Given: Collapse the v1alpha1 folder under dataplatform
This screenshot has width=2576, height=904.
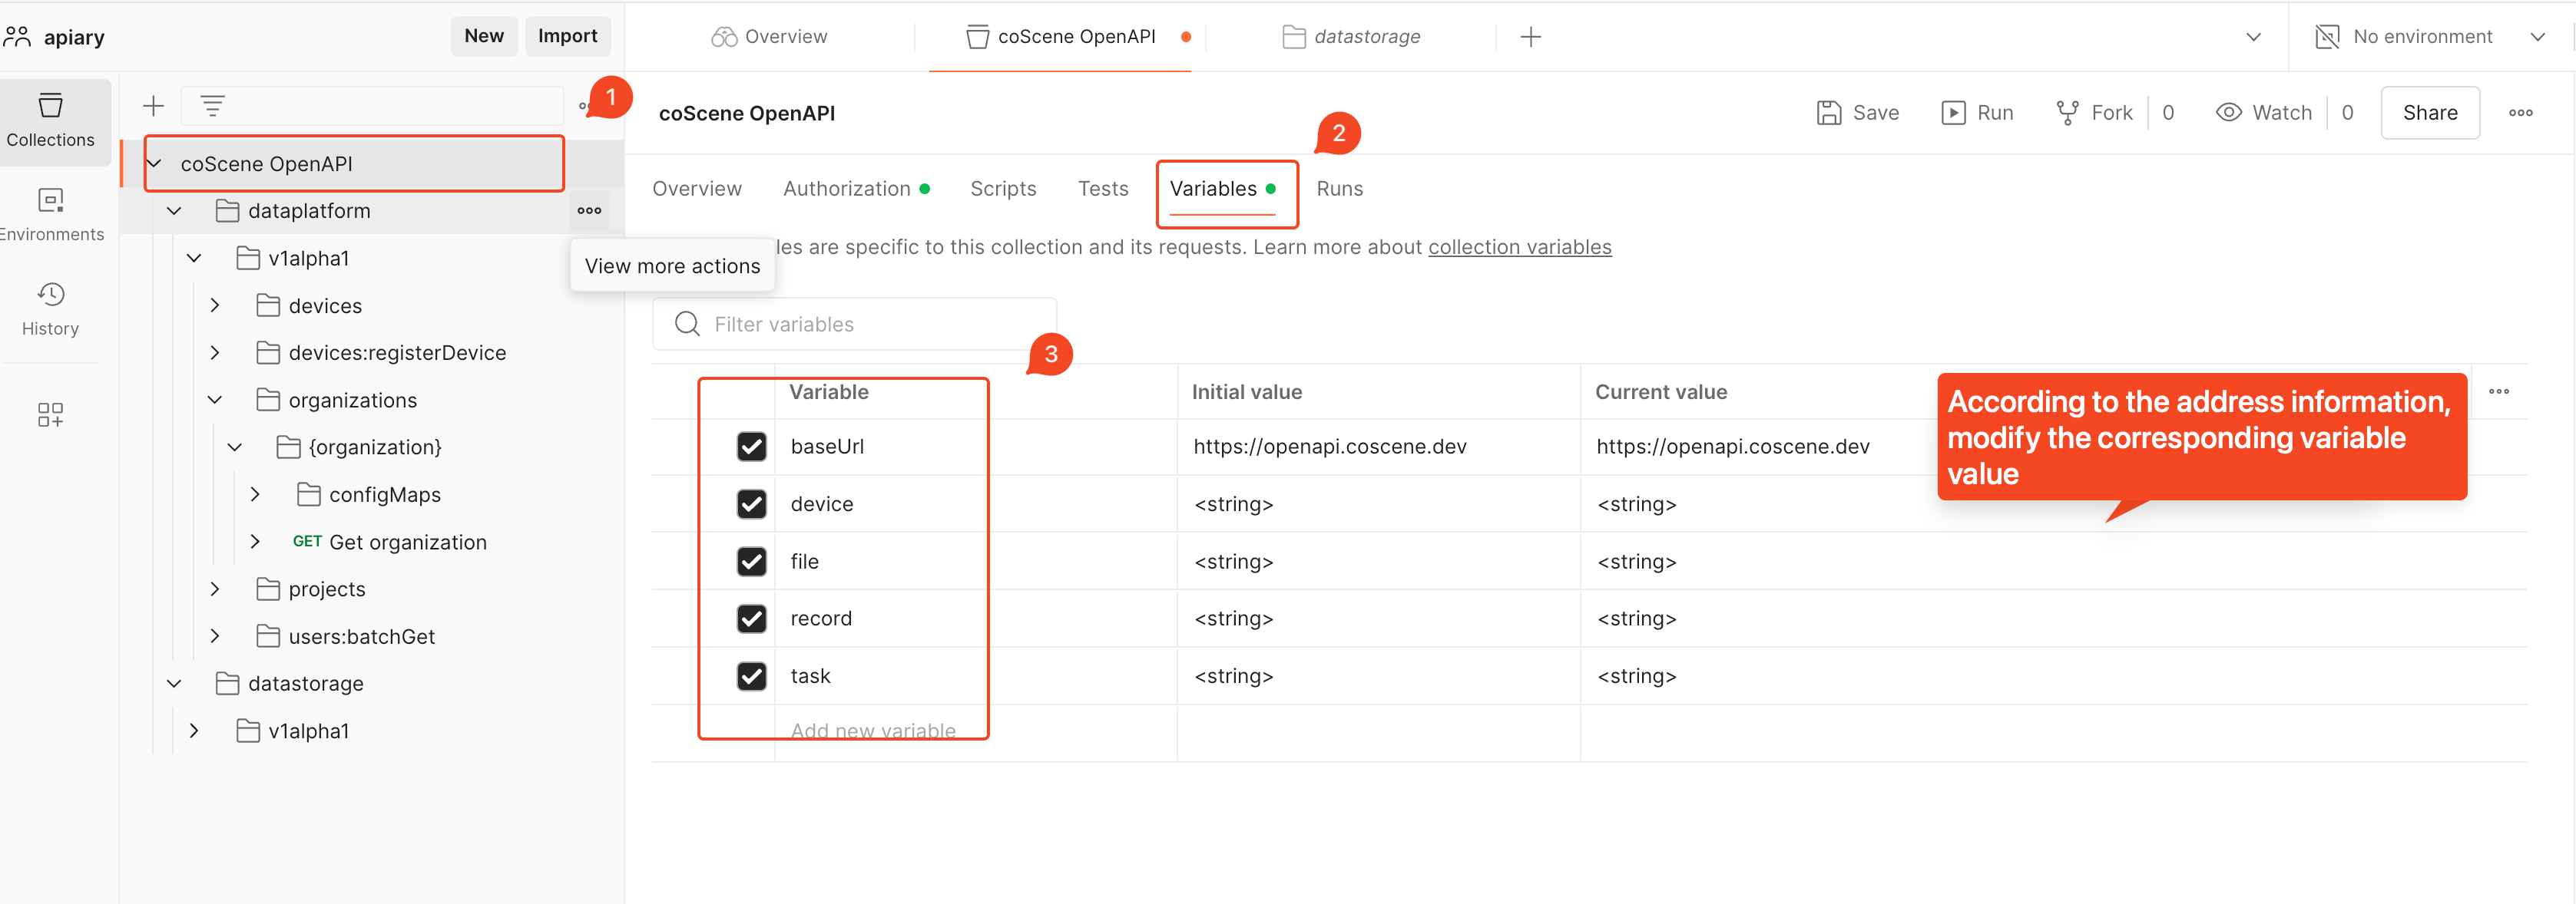Looking at the screenshot, I should point(194,259).
